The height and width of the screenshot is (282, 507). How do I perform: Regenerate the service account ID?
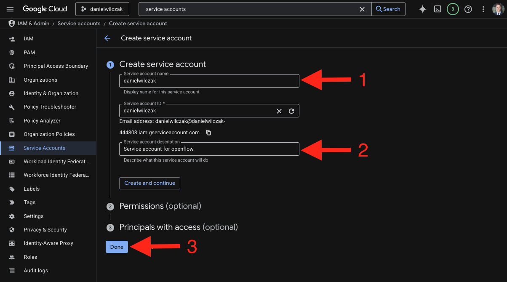point(291,111)
